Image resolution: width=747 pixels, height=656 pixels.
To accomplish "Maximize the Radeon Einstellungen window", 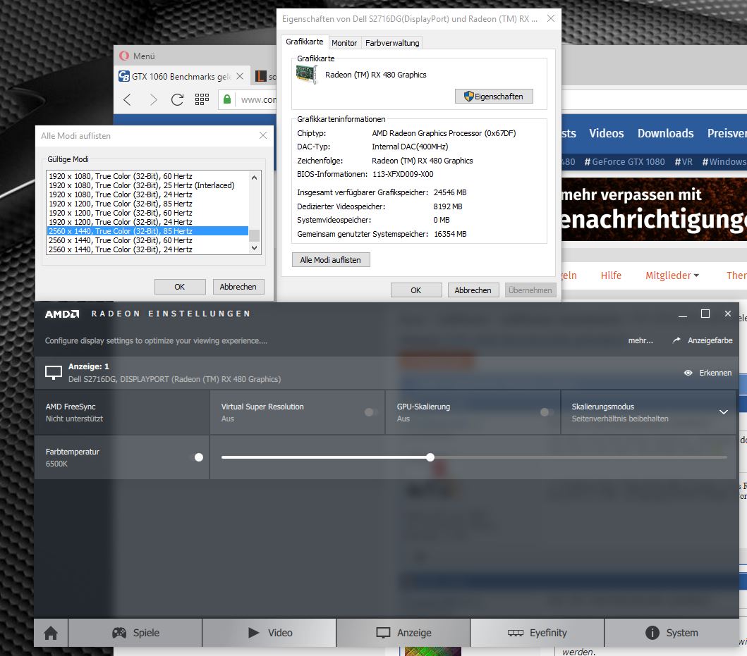I will (705, 314).
